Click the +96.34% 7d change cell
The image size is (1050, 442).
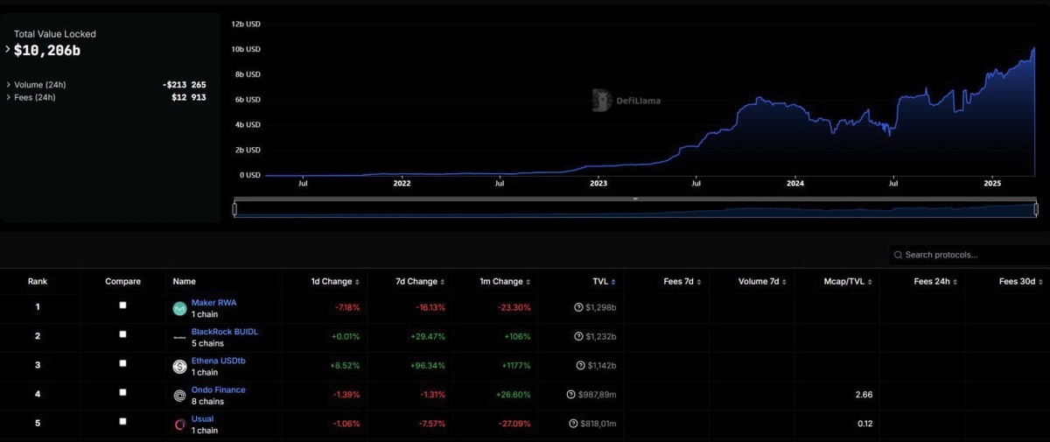428,366
